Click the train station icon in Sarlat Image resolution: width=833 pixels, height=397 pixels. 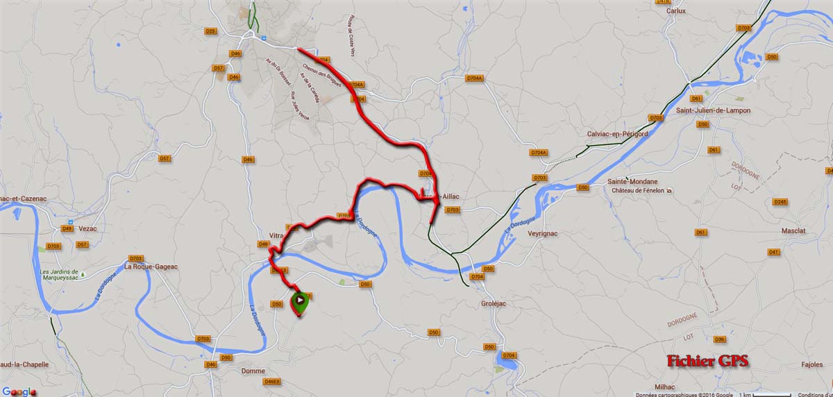coord(264,35)
